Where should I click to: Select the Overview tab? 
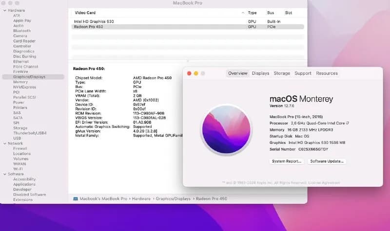pos(238,73)
